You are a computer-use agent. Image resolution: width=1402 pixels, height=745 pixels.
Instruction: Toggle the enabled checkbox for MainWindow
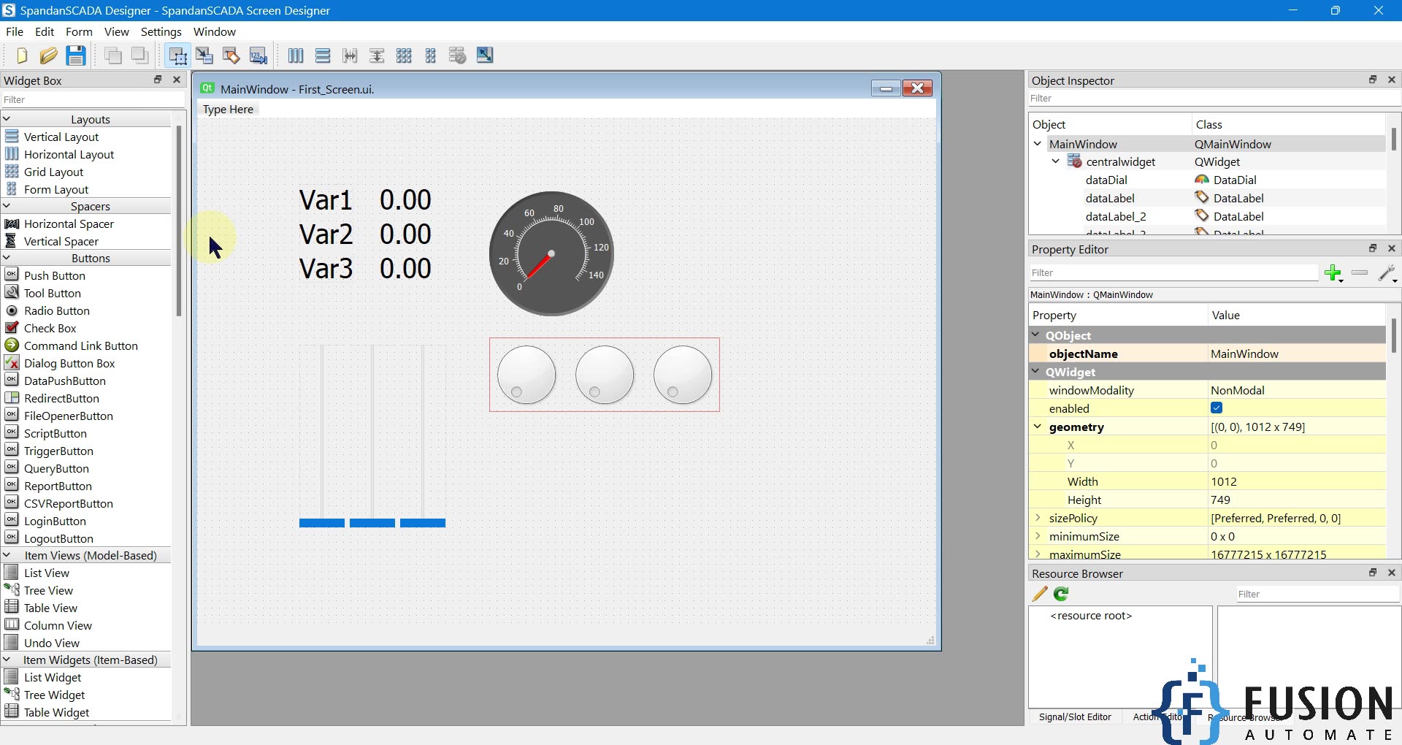pyautogui.click(x=1216, y=408)
